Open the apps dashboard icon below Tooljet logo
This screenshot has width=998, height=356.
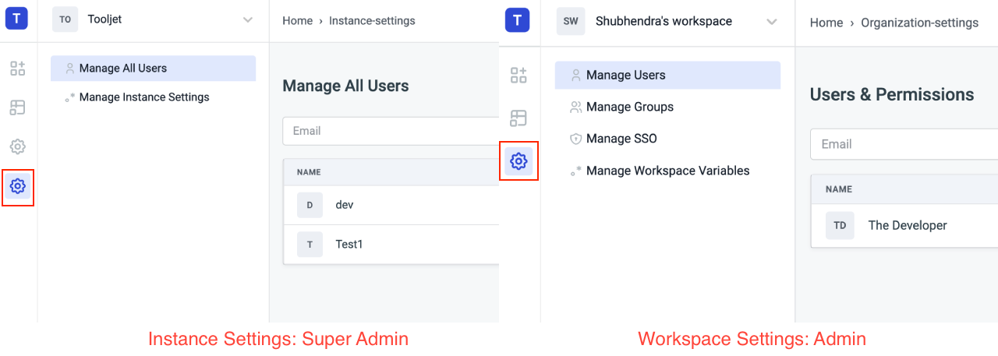point(18,69)
